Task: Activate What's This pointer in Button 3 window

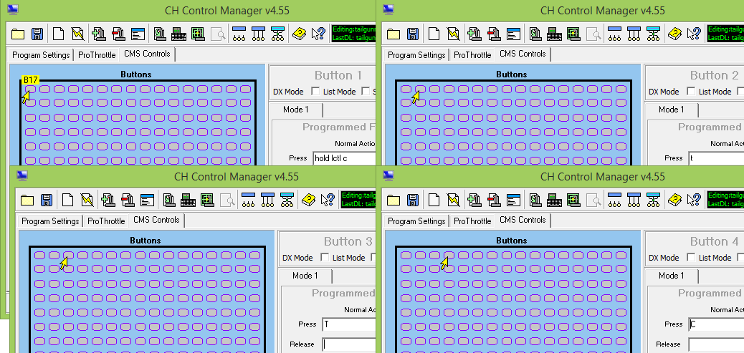Action: click(x=328, y=200)
